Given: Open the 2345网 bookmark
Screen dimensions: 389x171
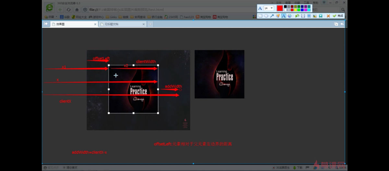Looking at the screenshot, I should [171, 17].
